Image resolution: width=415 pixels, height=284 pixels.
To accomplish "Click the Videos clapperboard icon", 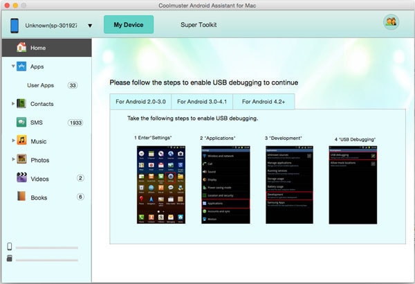I will 21,177.
